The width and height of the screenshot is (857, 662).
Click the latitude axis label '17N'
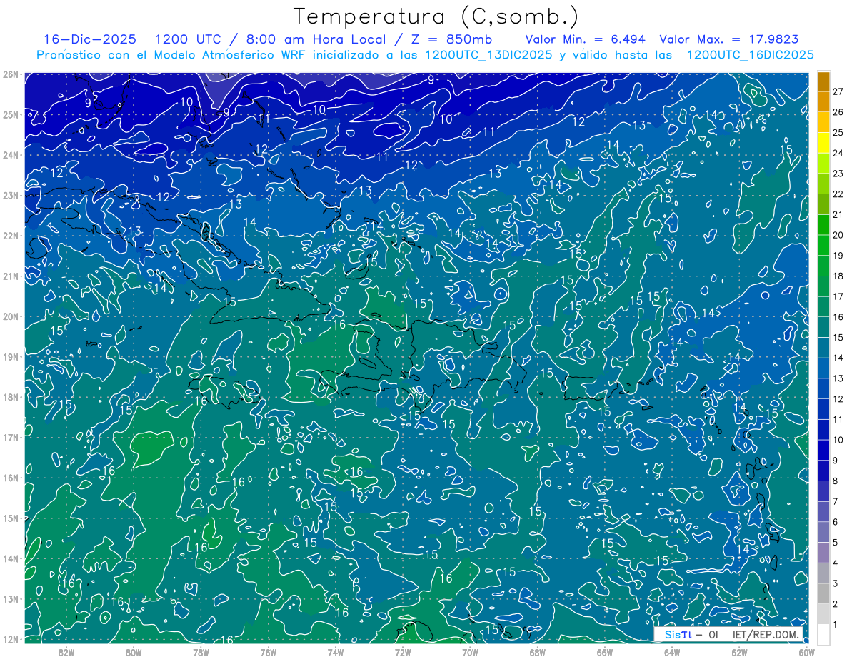11,437
